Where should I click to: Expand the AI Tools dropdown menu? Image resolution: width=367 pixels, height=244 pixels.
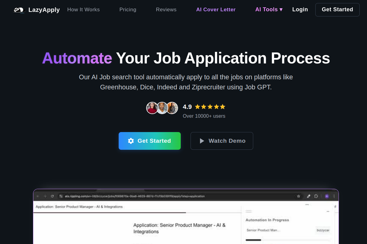(x=269, y=9)
